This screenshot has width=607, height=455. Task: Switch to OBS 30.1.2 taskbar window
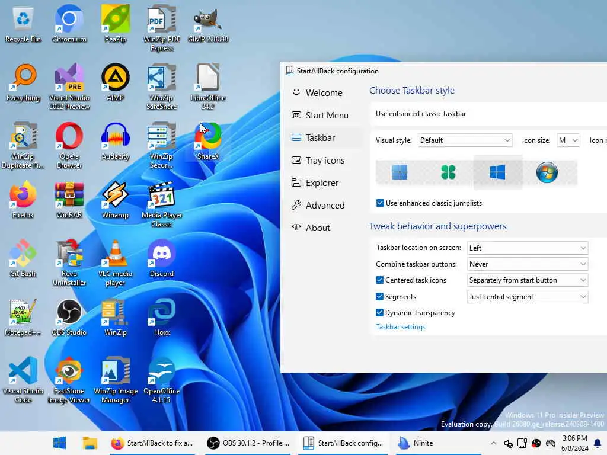click(248, 443)
